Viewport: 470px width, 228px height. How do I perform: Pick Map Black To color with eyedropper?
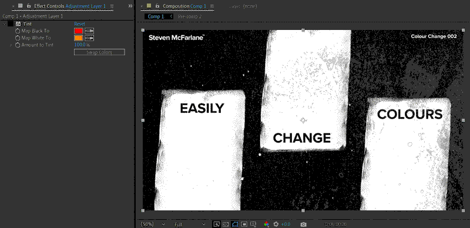click(89, 31)
